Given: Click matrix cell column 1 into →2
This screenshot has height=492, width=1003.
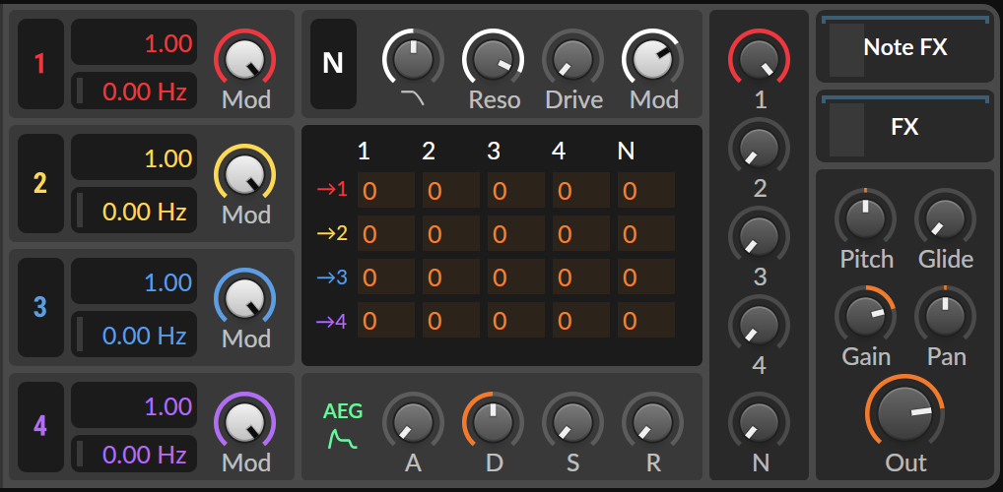Looking at the screenshot, I should (385, 233).
